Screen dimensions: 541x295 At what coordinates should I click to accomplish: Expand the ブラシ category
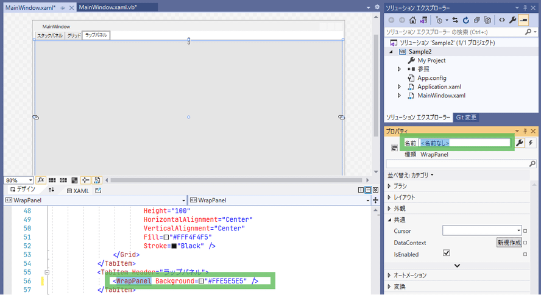(389, 186)
